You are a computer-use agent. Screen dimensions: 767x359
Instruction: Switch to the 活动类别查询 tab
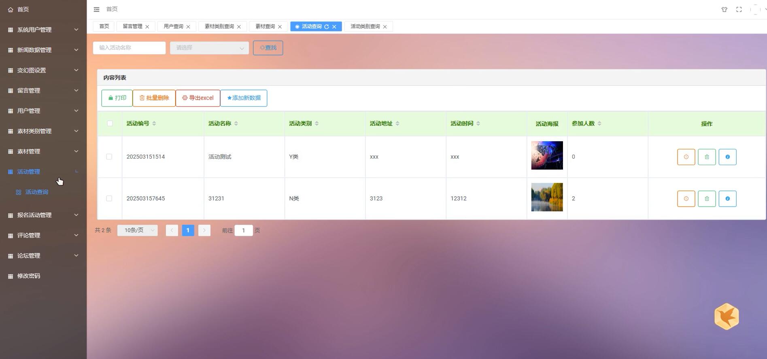365,26
